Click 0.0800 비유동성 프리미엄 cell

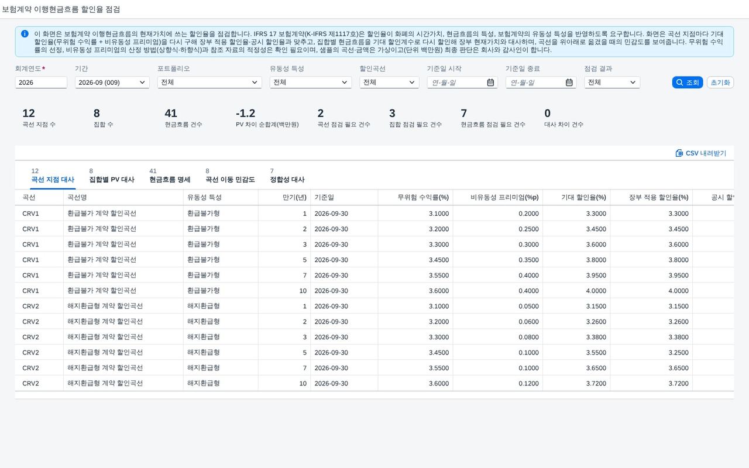click(497, 338)
